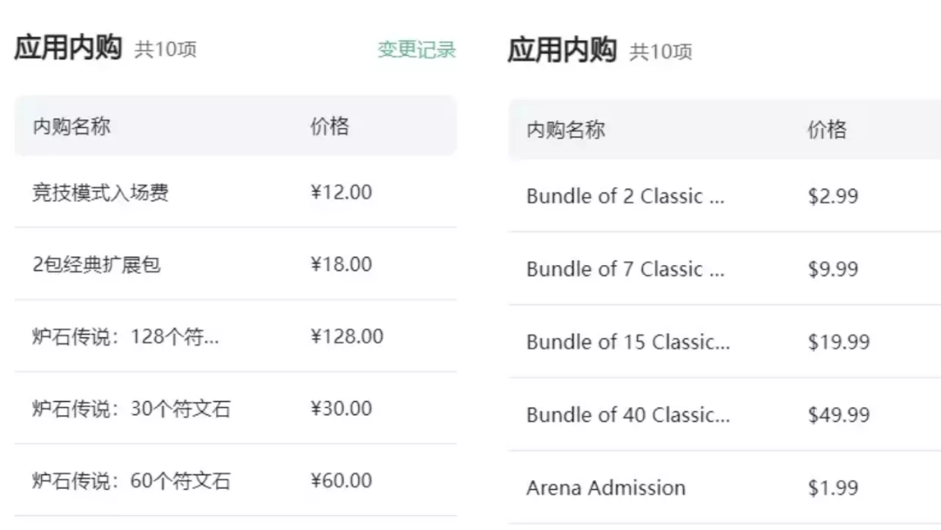Select the Bundle of 15 Classic row
The width and height of the screenshot is (941, 530).
coord(724,342)
